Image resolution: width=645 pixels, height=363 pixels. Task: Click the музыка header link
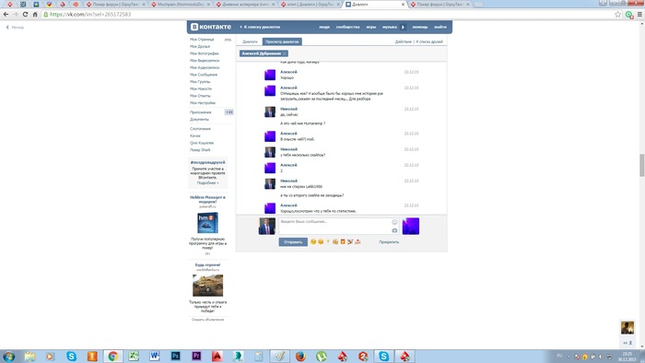pyautogui.click(x=389, y=27)
